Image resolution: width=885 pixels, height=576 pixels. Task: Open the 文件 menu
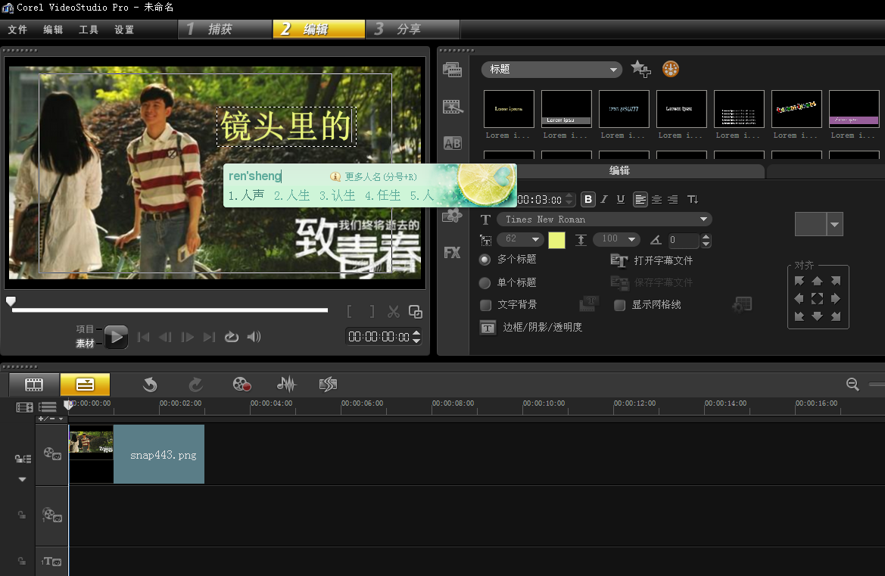[x=17, y=30]
